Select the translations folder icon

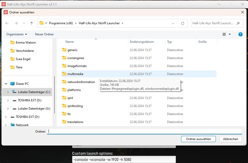64,122
